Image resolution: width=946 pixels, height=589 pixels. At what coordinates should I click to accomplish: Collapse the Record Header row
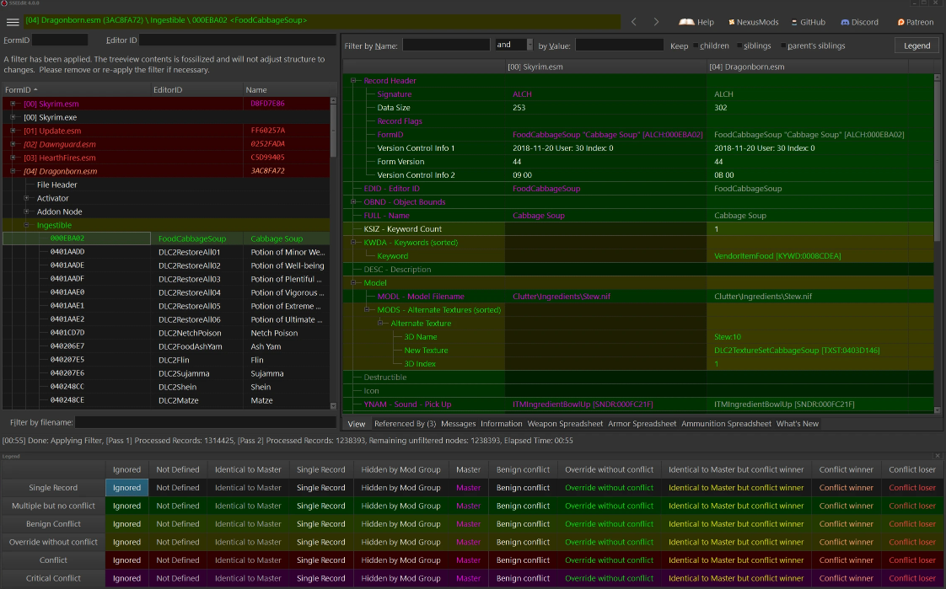pos(353,80)
